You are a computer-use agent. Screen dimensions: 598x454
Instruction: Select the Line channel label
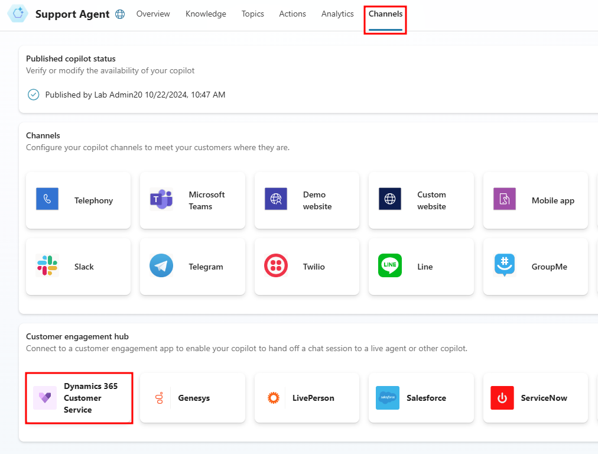click(425, 267)
